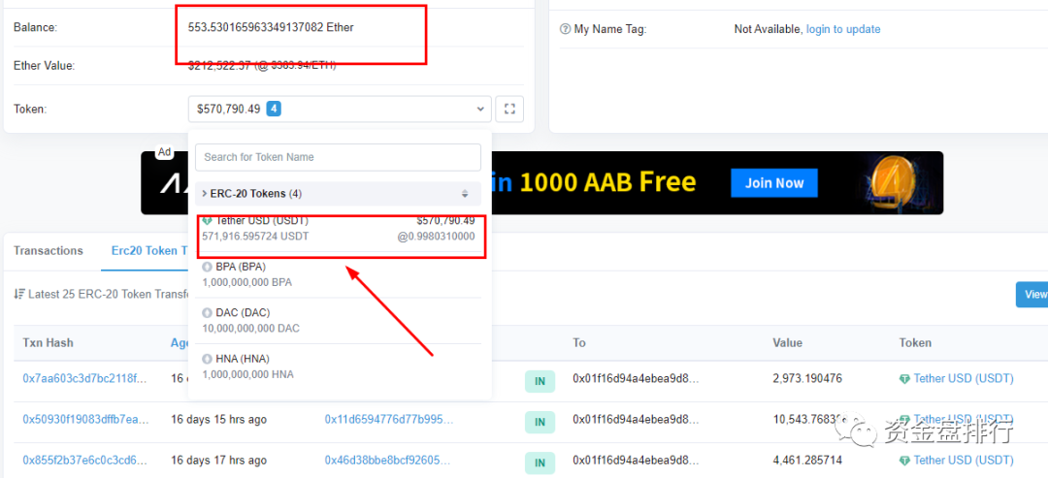Switch to the Transactions tab
The width and height of the screenshot is (1048, 478).
pyautogui.click(x=49, y=250)
